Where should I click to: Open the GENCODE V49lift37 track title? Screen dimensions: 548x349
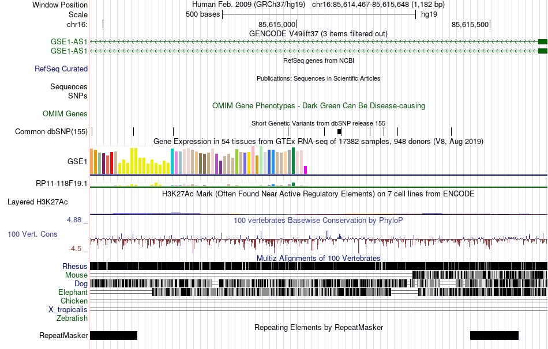[318, 34]
